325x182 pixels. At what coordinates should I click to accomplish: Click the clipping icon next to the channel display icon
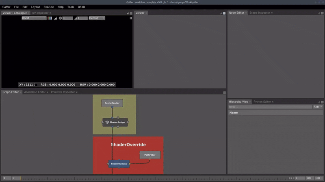click(x=55, y=18)
